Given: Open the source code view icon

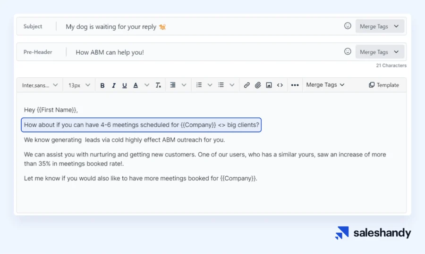Looking at the screenshot, I should click(280, 85).
